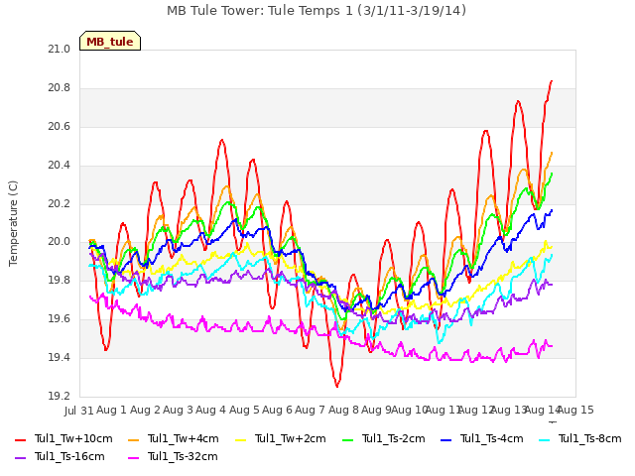Click x-axis label Aug 5
Viewport: 635px width, 476px height.
244,410
